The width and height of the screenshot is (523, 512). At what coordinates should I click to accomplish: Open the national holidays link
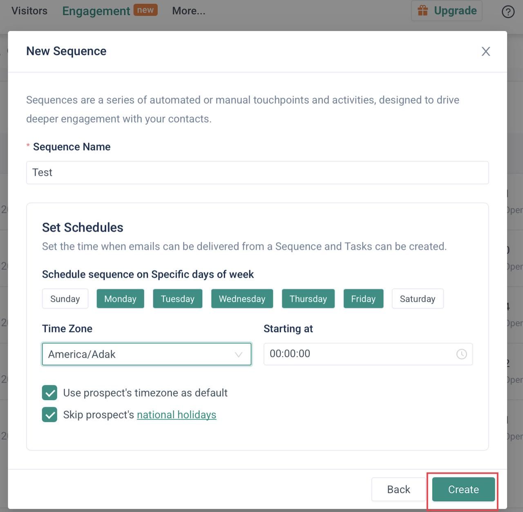(x=177, y=415)
